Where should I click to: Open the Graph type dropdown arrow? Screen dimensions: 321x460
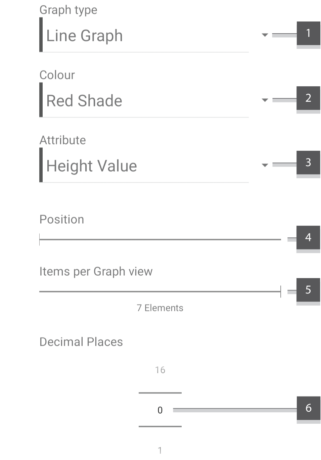265,35
